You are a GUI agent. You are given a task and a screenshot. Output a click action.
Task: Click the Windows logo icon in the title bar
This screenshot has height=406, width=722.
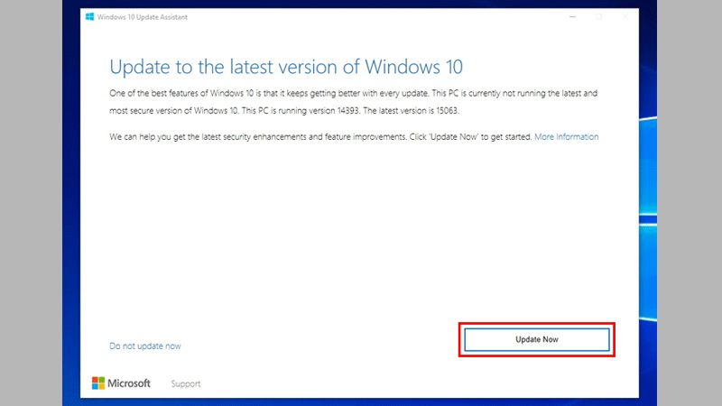click(89, 17)
